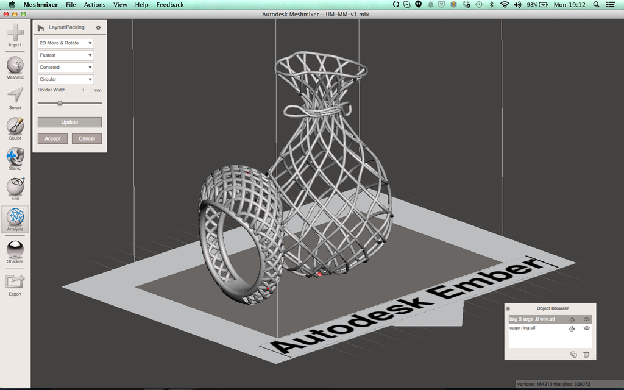Open the Import tool
Viewport: 624px width, 390px height.
coord(15,35)
